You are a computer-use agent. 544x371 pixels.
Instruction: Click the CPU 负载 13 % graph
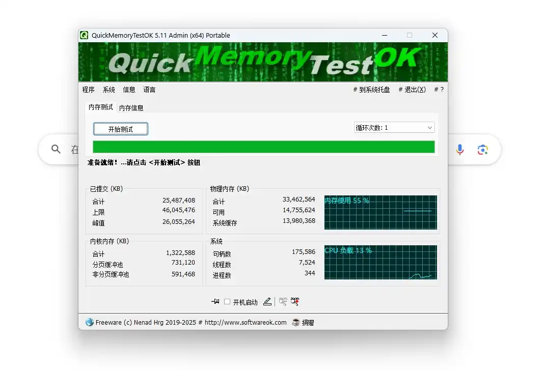[x=380, y=262]
